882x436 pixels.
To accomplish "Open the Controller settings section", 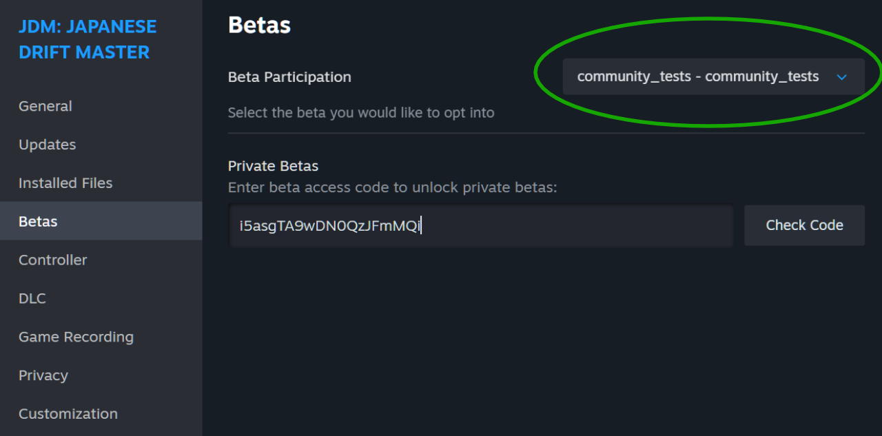I will coord(53,260).
